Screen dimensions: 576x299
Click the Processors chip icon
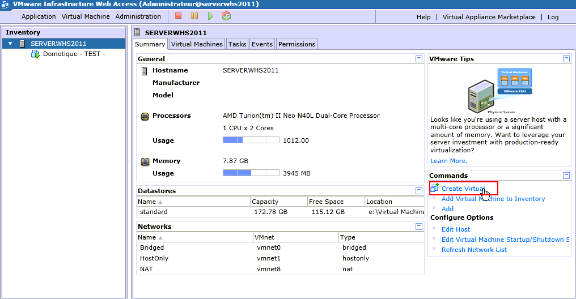pyautogui.click(x=145, y=116)
